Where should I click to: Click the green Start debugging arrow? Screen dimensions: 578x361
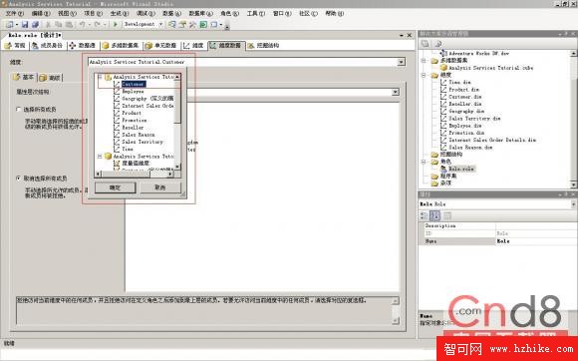pos(115,24)
